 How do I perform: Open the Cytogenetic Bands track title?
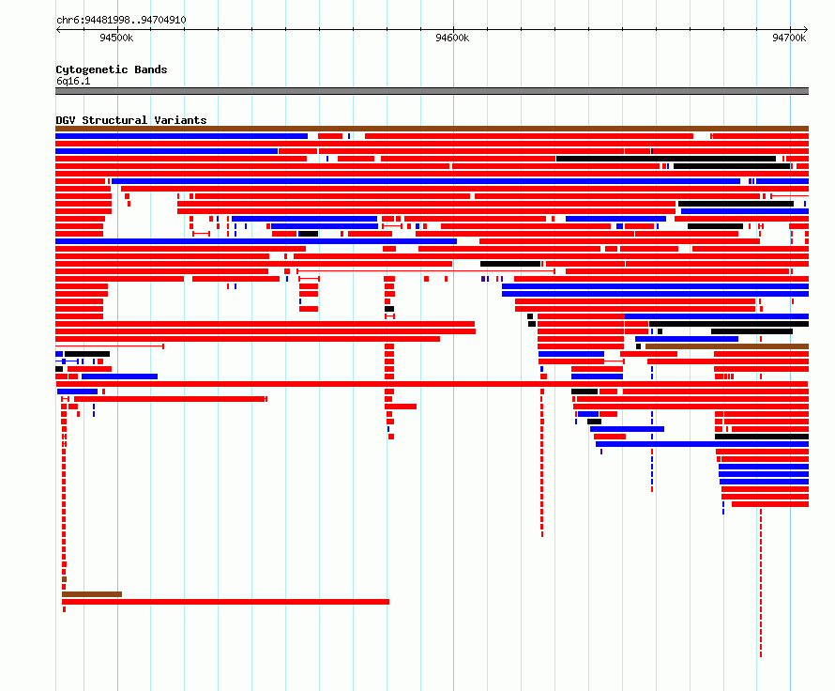pyautogui.click(x=112, y=69)
